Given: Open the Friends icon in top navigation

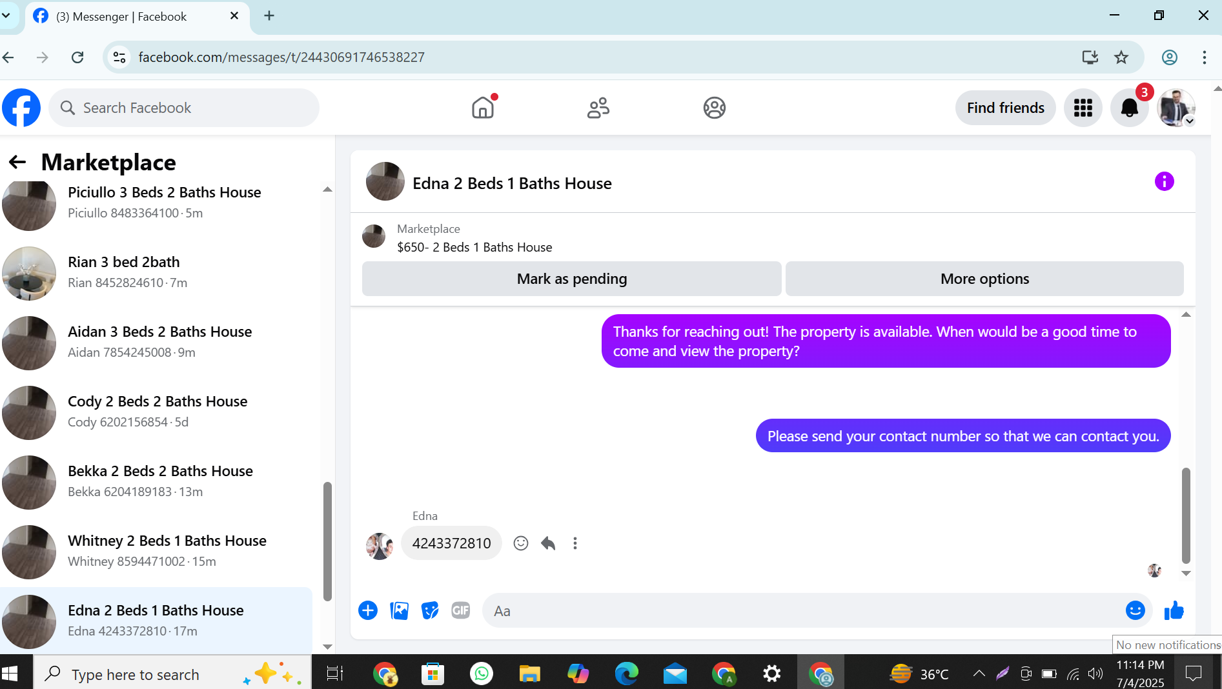Looking at the screenshot, I should click(598, 108).
